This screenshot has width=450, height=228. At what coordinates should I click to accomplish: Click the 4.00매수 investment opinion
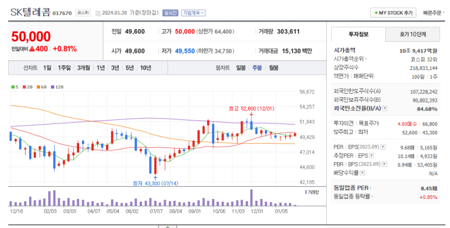tap(408, 124)
